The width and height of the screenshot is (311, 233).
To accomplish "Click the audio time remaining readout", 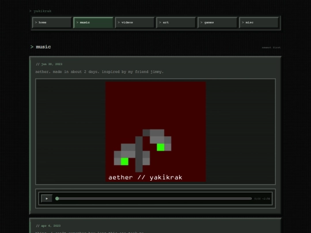I will click(262, 198).
